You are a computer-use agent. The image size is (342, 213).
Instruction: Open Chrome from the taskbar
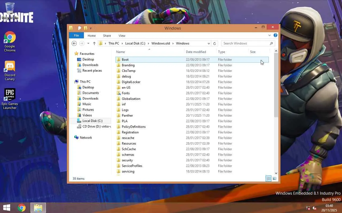(x=22, y=208)
